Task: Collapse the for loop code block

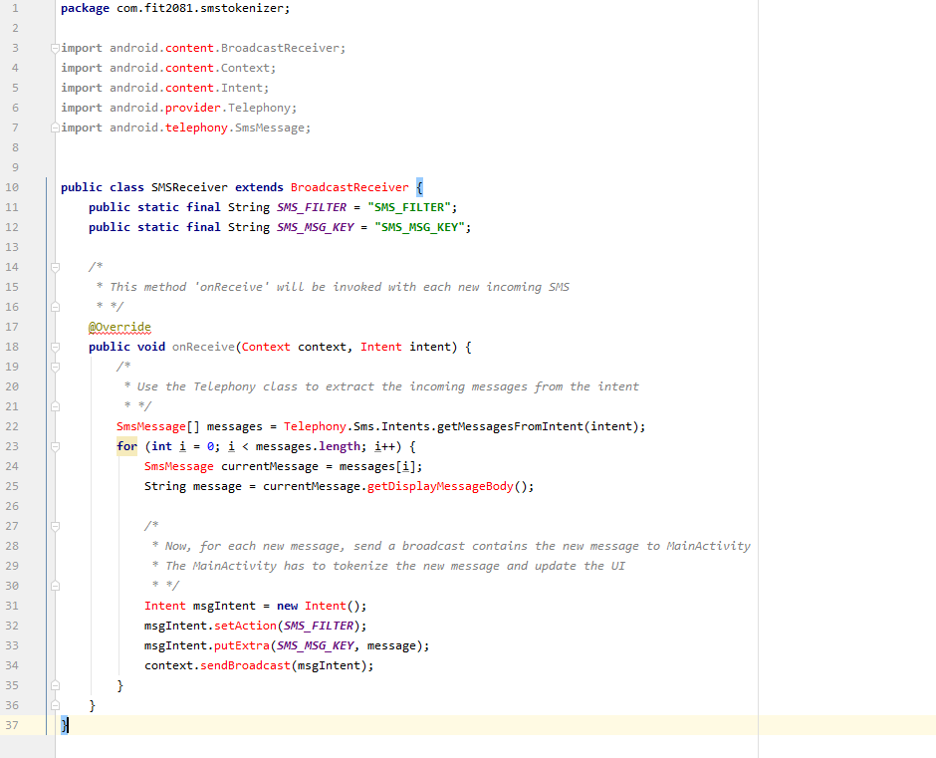Action: [x=53, y=446]
